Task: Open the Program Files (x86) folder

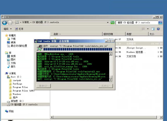Action: [23, 91]
